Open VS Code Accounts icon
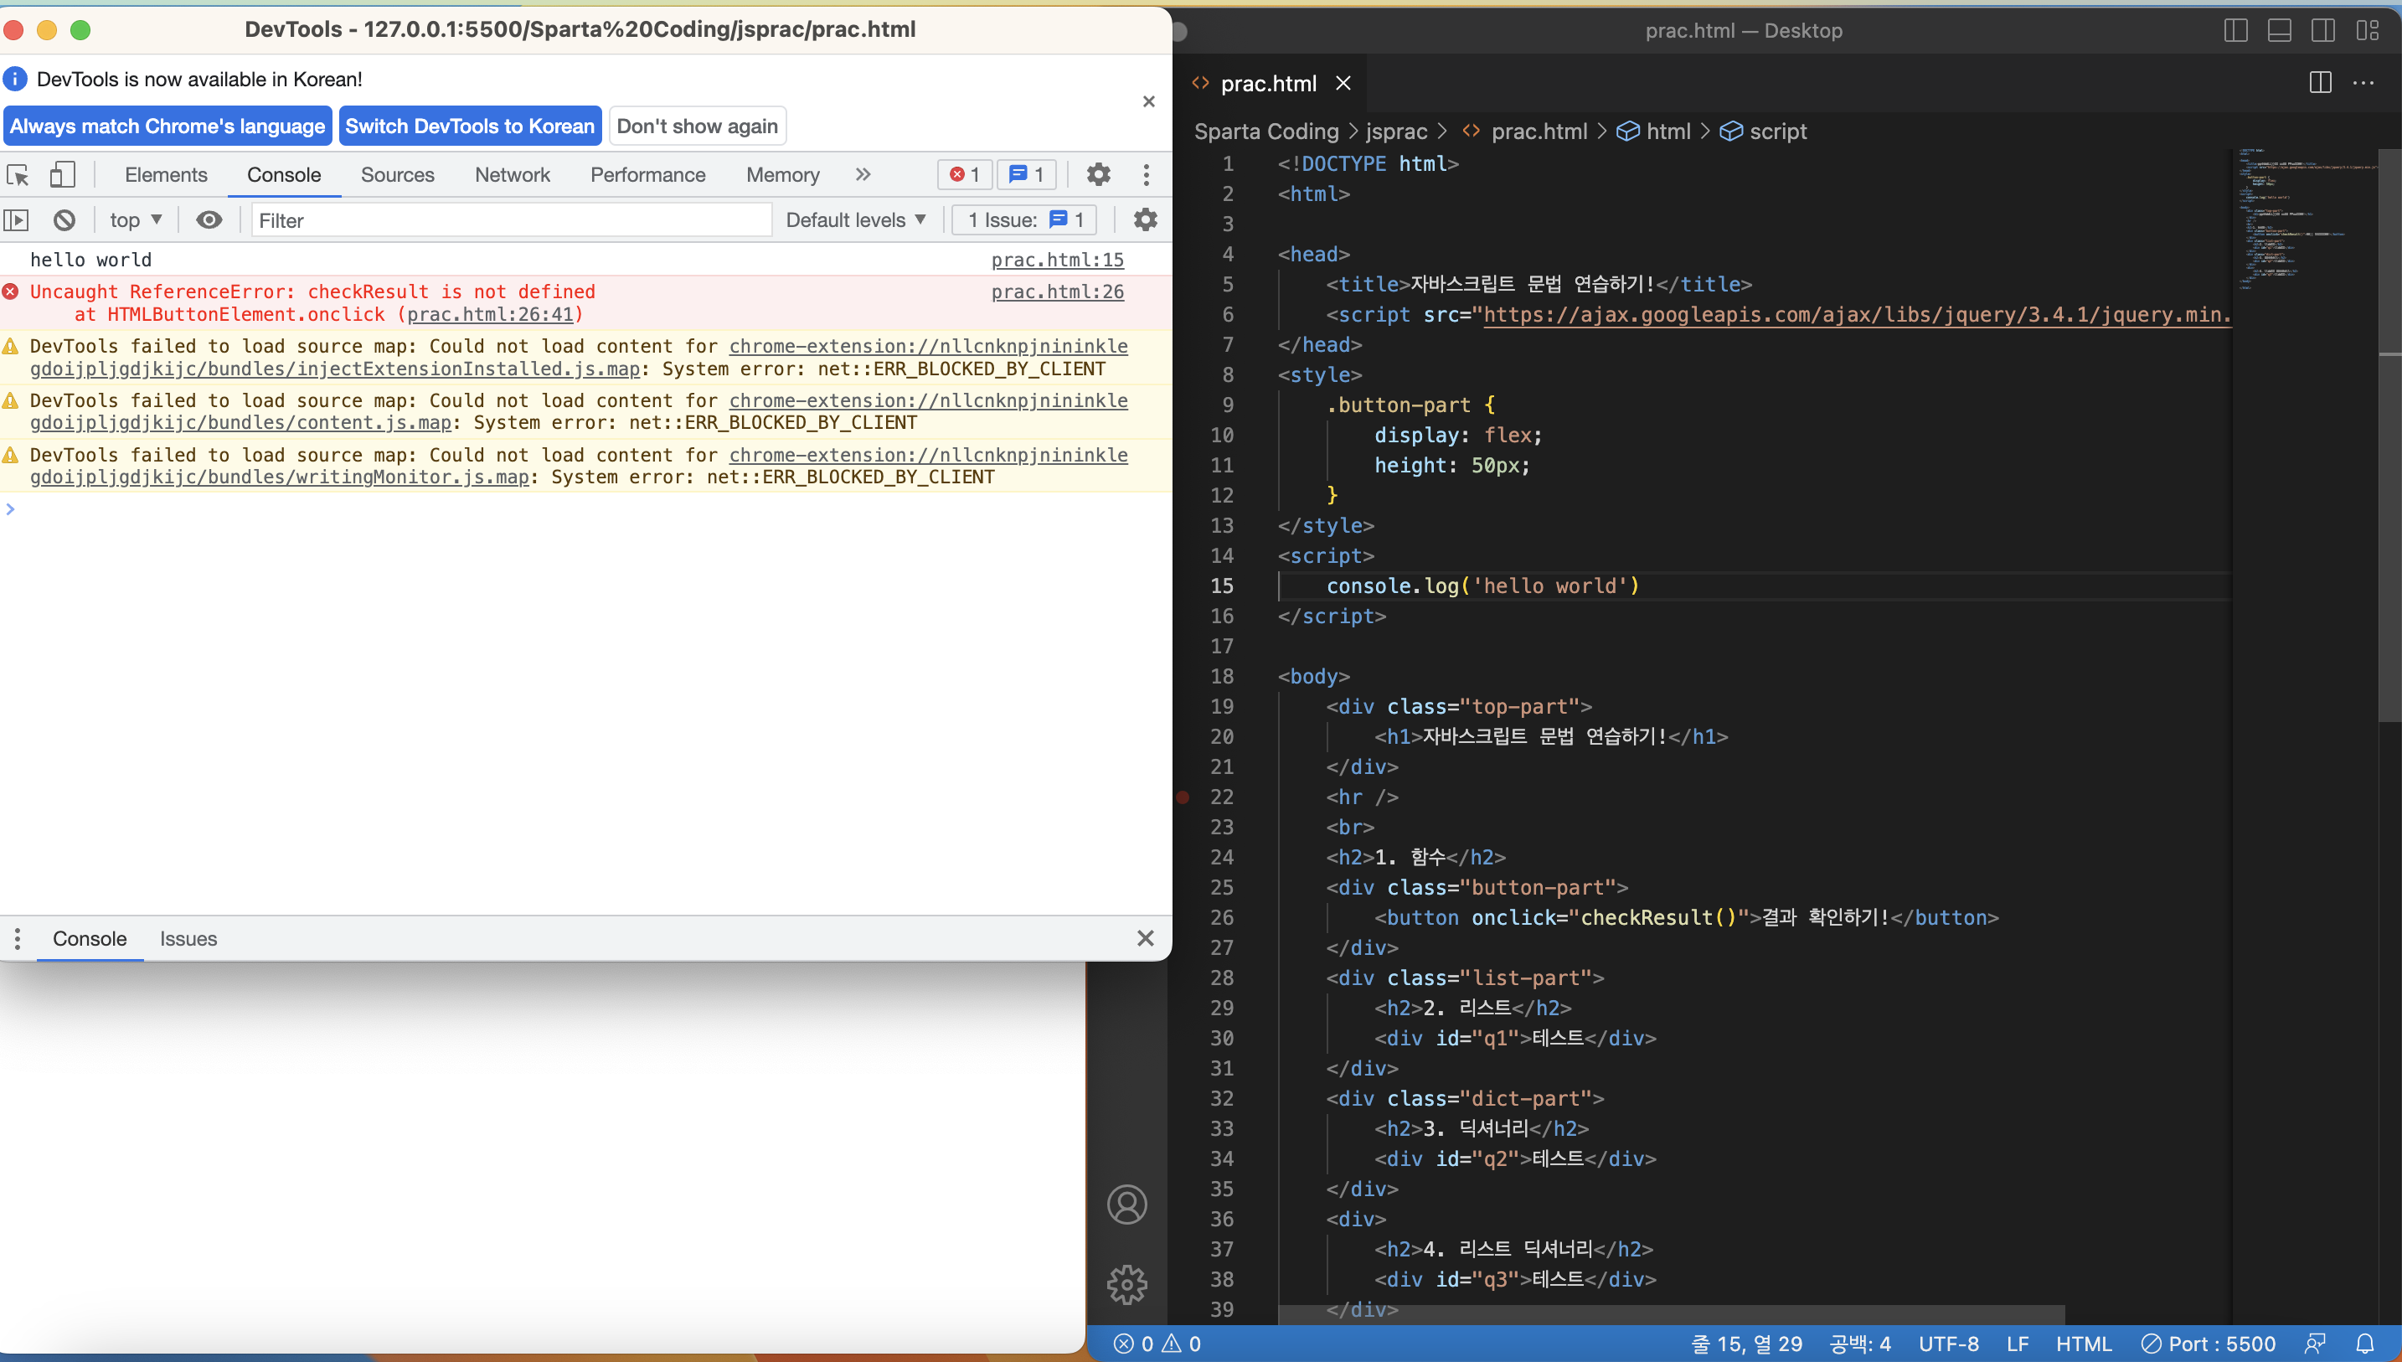This screenshot has height=1362, width=2402. 1126,1205
